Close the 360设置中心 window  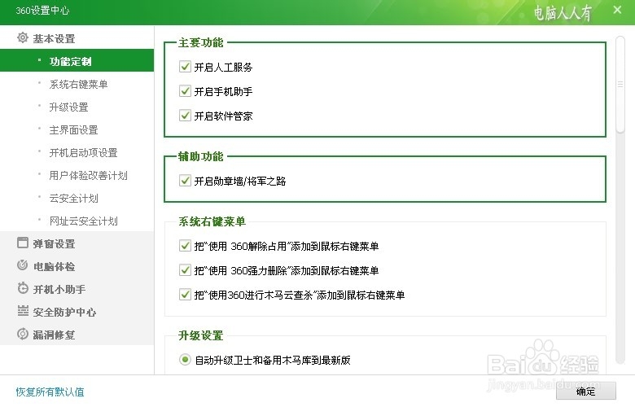(617, 10)
